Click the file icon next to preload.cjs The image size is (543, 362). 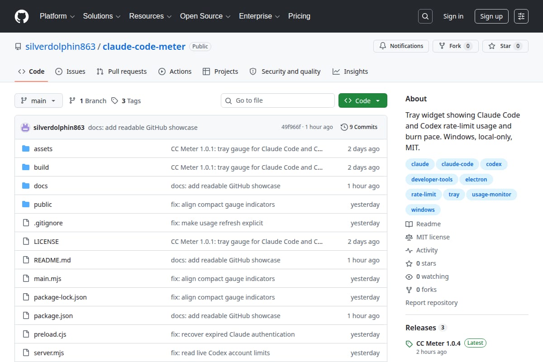(x=26, y=334)
